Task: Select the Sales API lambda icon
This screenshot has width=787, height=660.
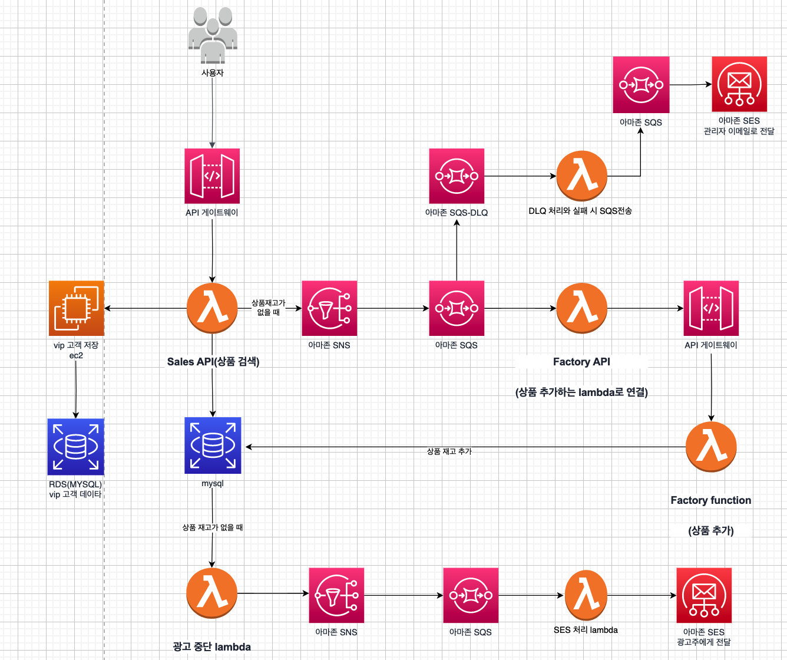Action: pyautogui.click(x=212, y=308)
